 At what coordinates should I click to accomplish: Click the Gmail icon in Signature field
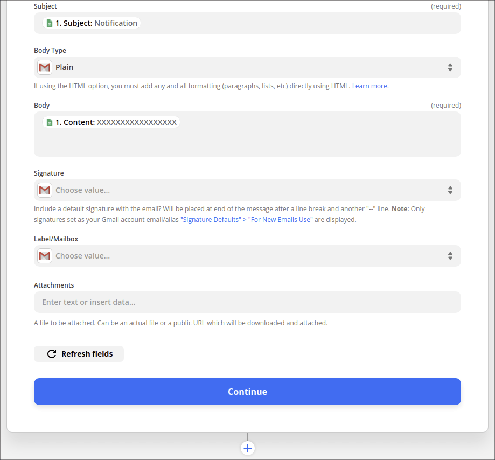(x=45, y=190)
